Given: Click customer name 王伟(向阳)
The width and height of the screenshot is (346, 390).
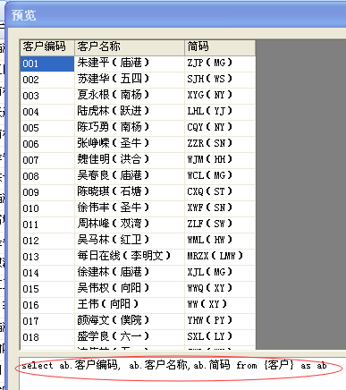Looking at the screenshot, I should click(130, 305).
